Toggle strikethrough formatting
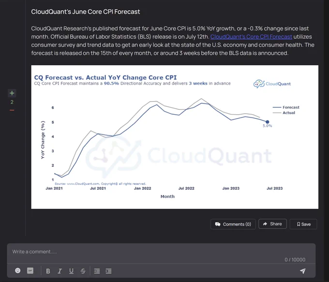Image resolution: width=329 pixels, height=282 pixels. coord(83,271)
